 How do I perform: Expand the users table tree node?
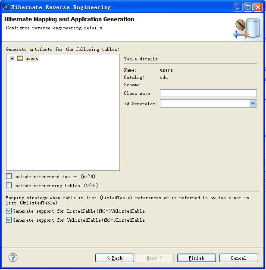(12, 59)
